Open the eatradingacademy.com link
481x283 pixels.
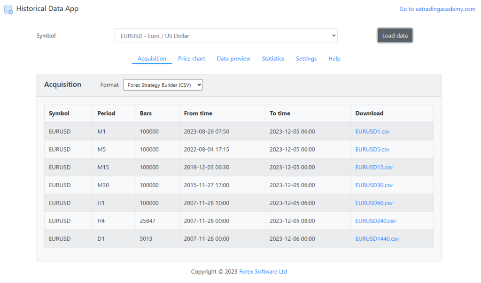click(x=437, y=8)
